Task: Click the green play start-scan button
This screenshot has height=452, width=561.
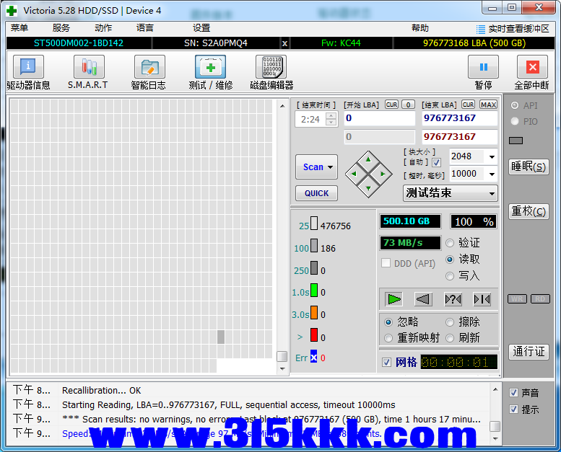Action: 393,298
